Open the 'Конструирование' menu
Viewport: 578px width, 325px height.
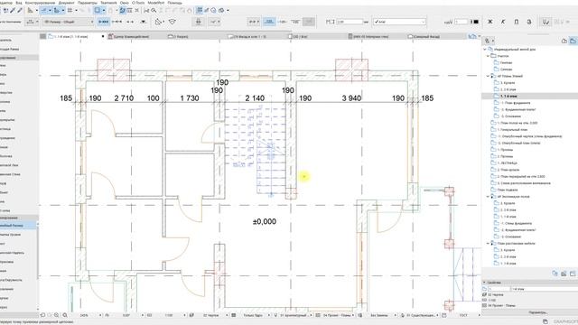tap(40, 3)
